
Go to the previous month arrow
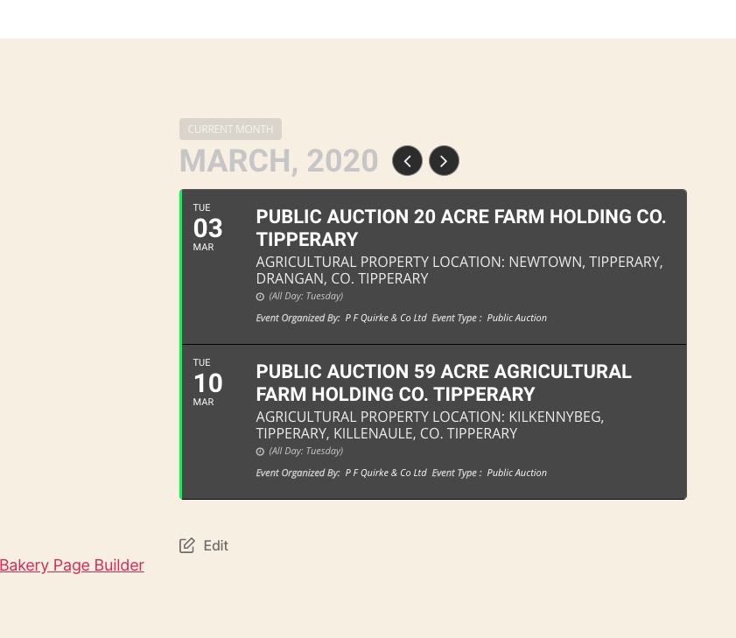407,161
